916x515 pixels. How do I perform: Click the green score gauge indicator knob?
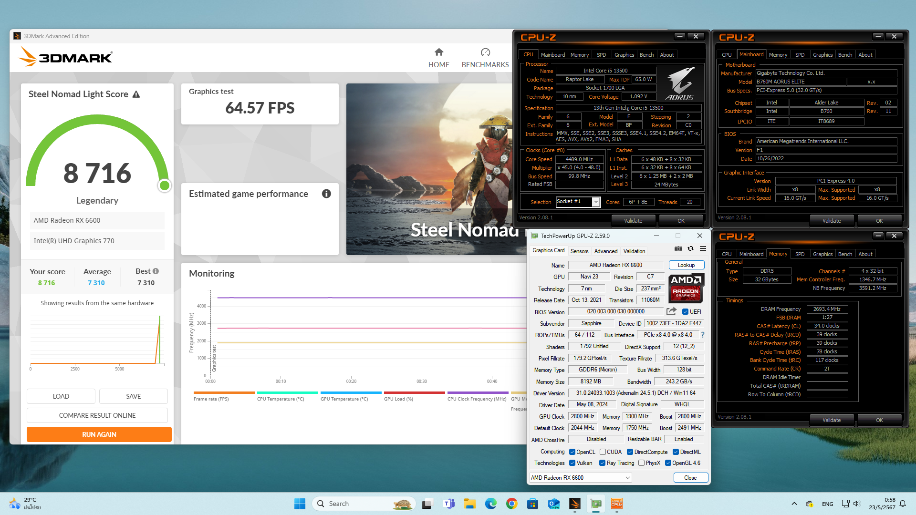click(165, 185)
